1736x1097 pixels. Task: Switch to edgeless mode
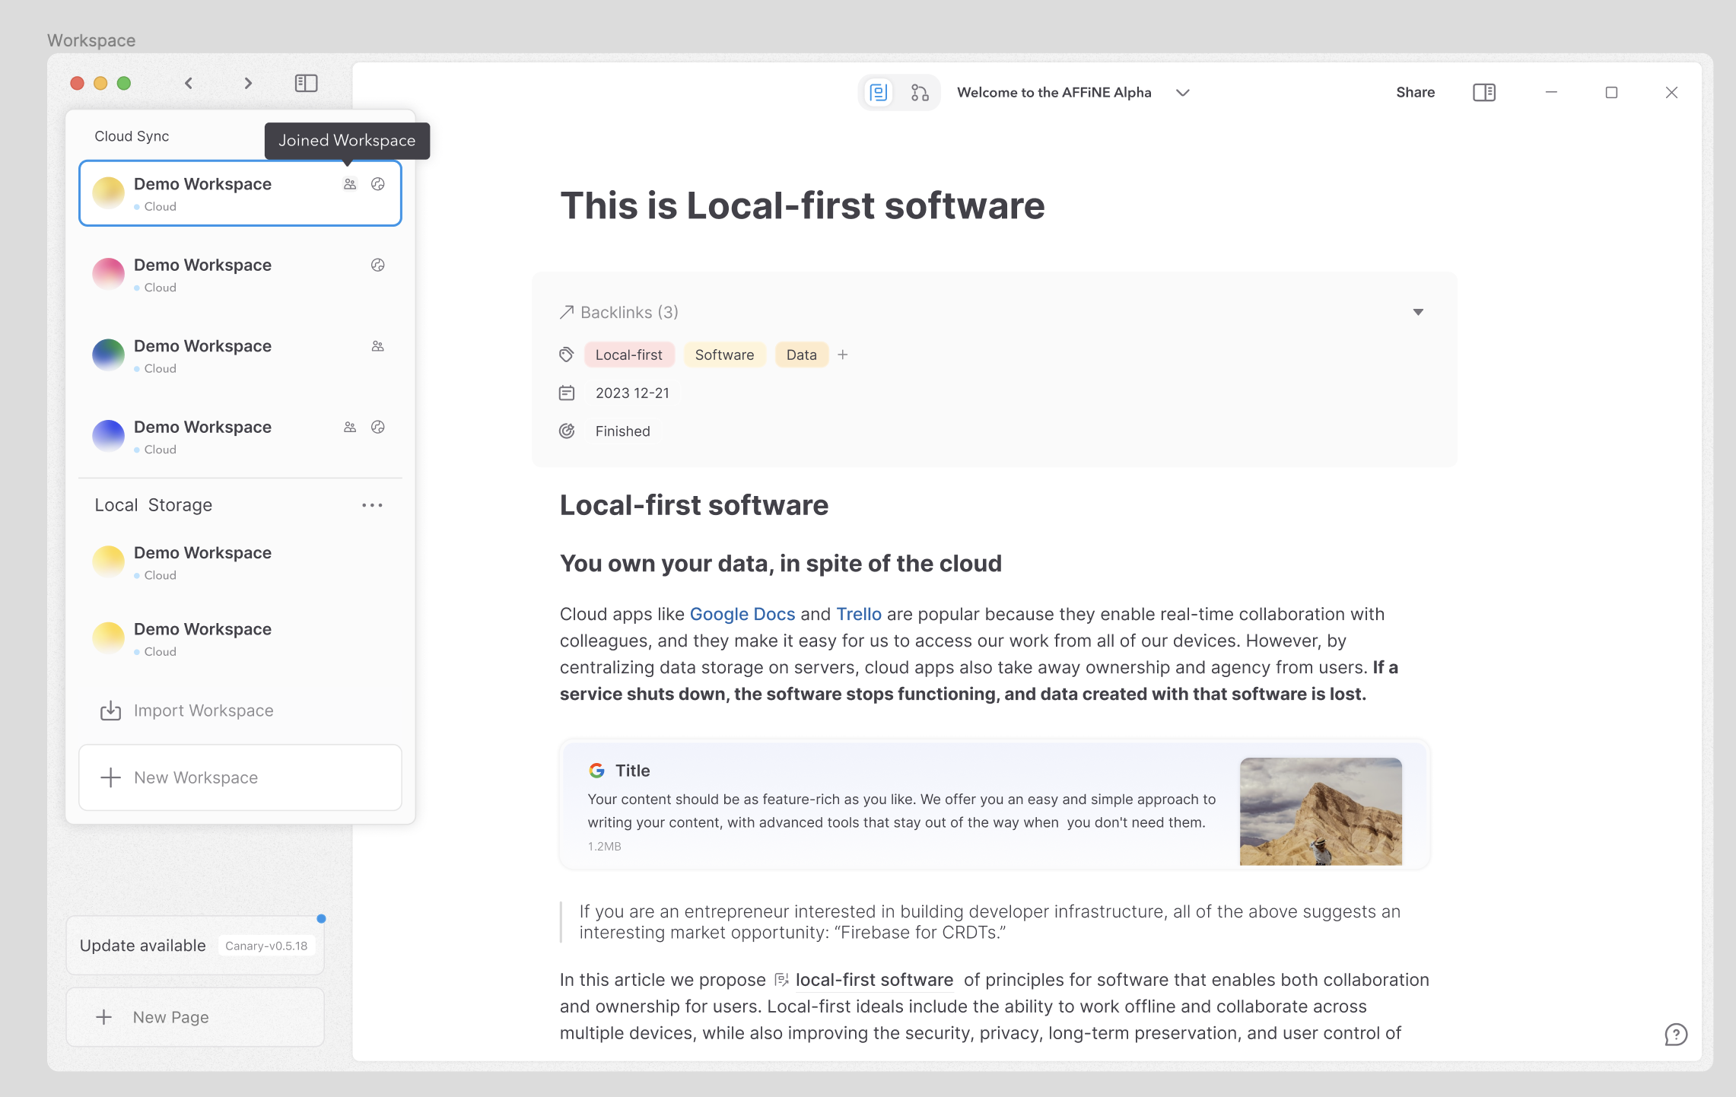point(919,92)
